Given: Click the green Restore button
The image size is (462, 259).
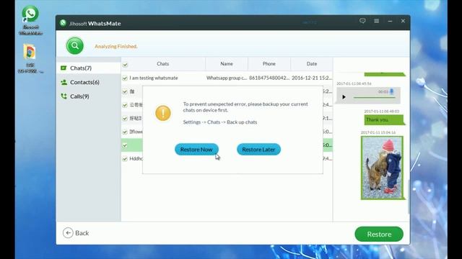Looking at the screenshot, I should pyautogui.click(x=379, y=234).
